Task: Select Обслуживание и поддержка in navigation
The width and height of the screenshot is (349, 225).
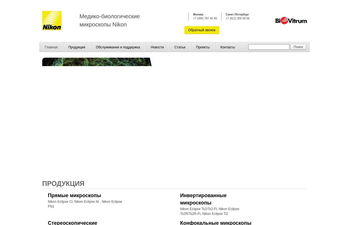Action: pos(118,47)
